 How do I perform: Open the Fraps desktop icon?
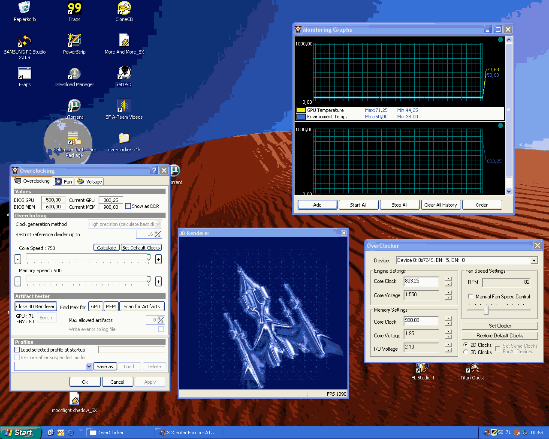coord(74,9)
